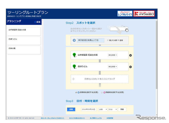Screen dimensions: 169x123
Task: Click the Step3 日付・時刻を選択 heading
Action: (82, 101)
